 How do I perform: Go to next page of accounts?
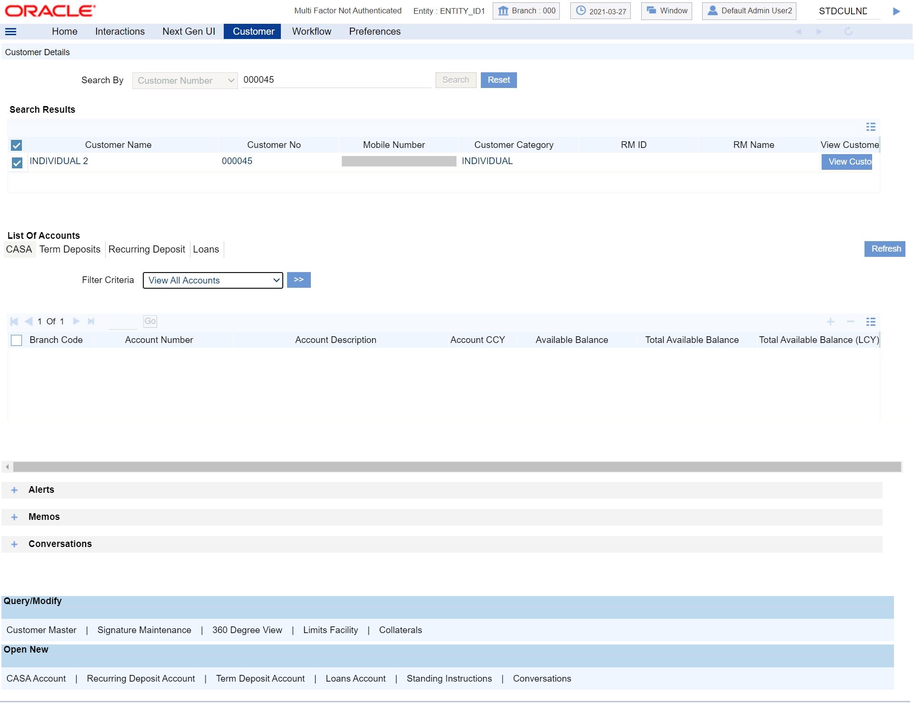[x=76, y=322]
